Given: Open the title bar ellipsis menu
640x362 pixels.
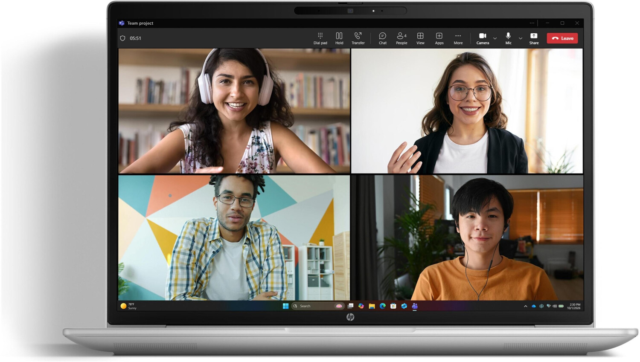Looking at the screenshot, I should pyautogui.click(x=532, y=23).
